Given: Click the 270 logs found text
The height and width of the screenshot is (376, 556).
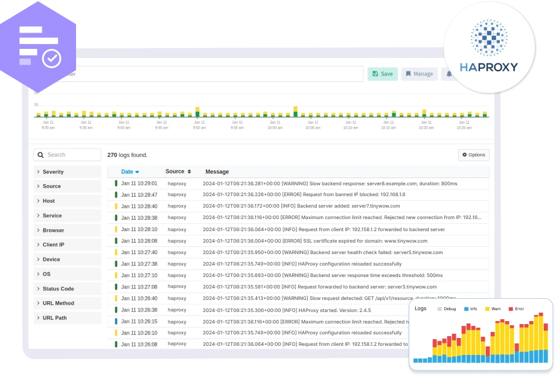Looking at the screenshot, I should [x=127, y=155].
